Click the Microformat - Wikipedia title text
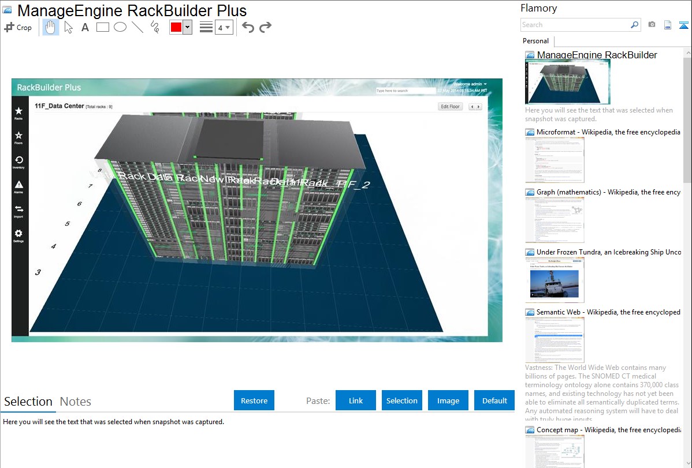Screen dimensions: 692x468 608,132
